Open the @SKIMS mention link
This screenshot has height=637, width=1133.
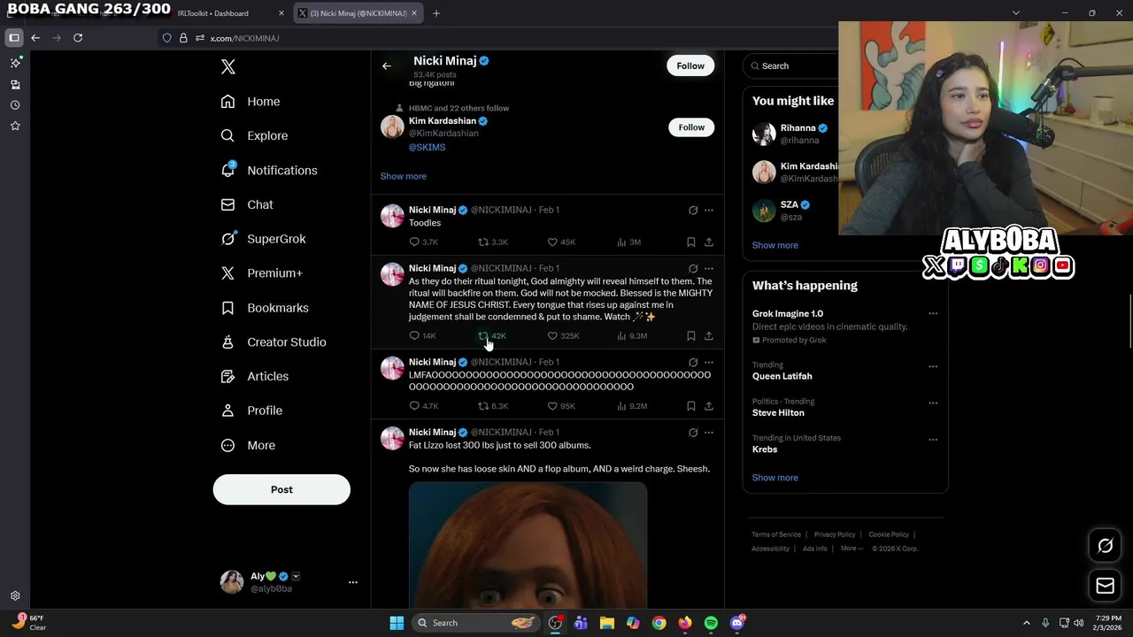pos(427,147)
